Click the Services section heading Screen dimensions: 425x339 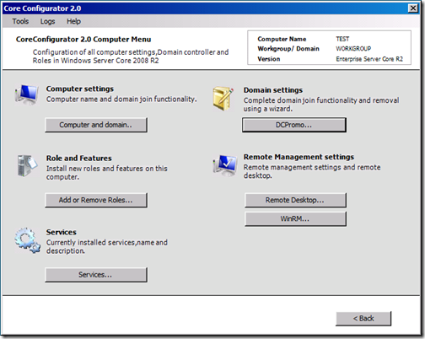[62, 232]
